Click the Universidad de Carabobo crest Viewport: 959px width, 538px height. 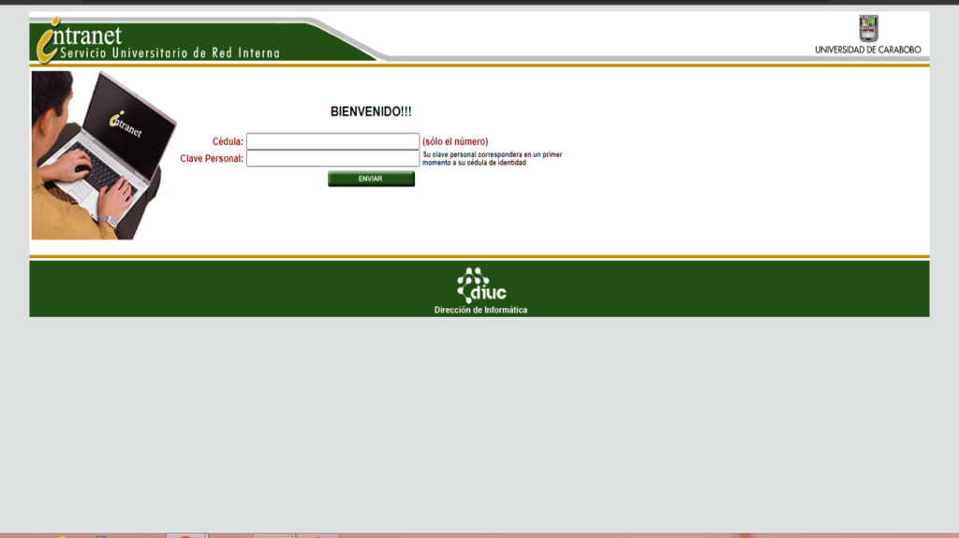click(x=868, y=28)
